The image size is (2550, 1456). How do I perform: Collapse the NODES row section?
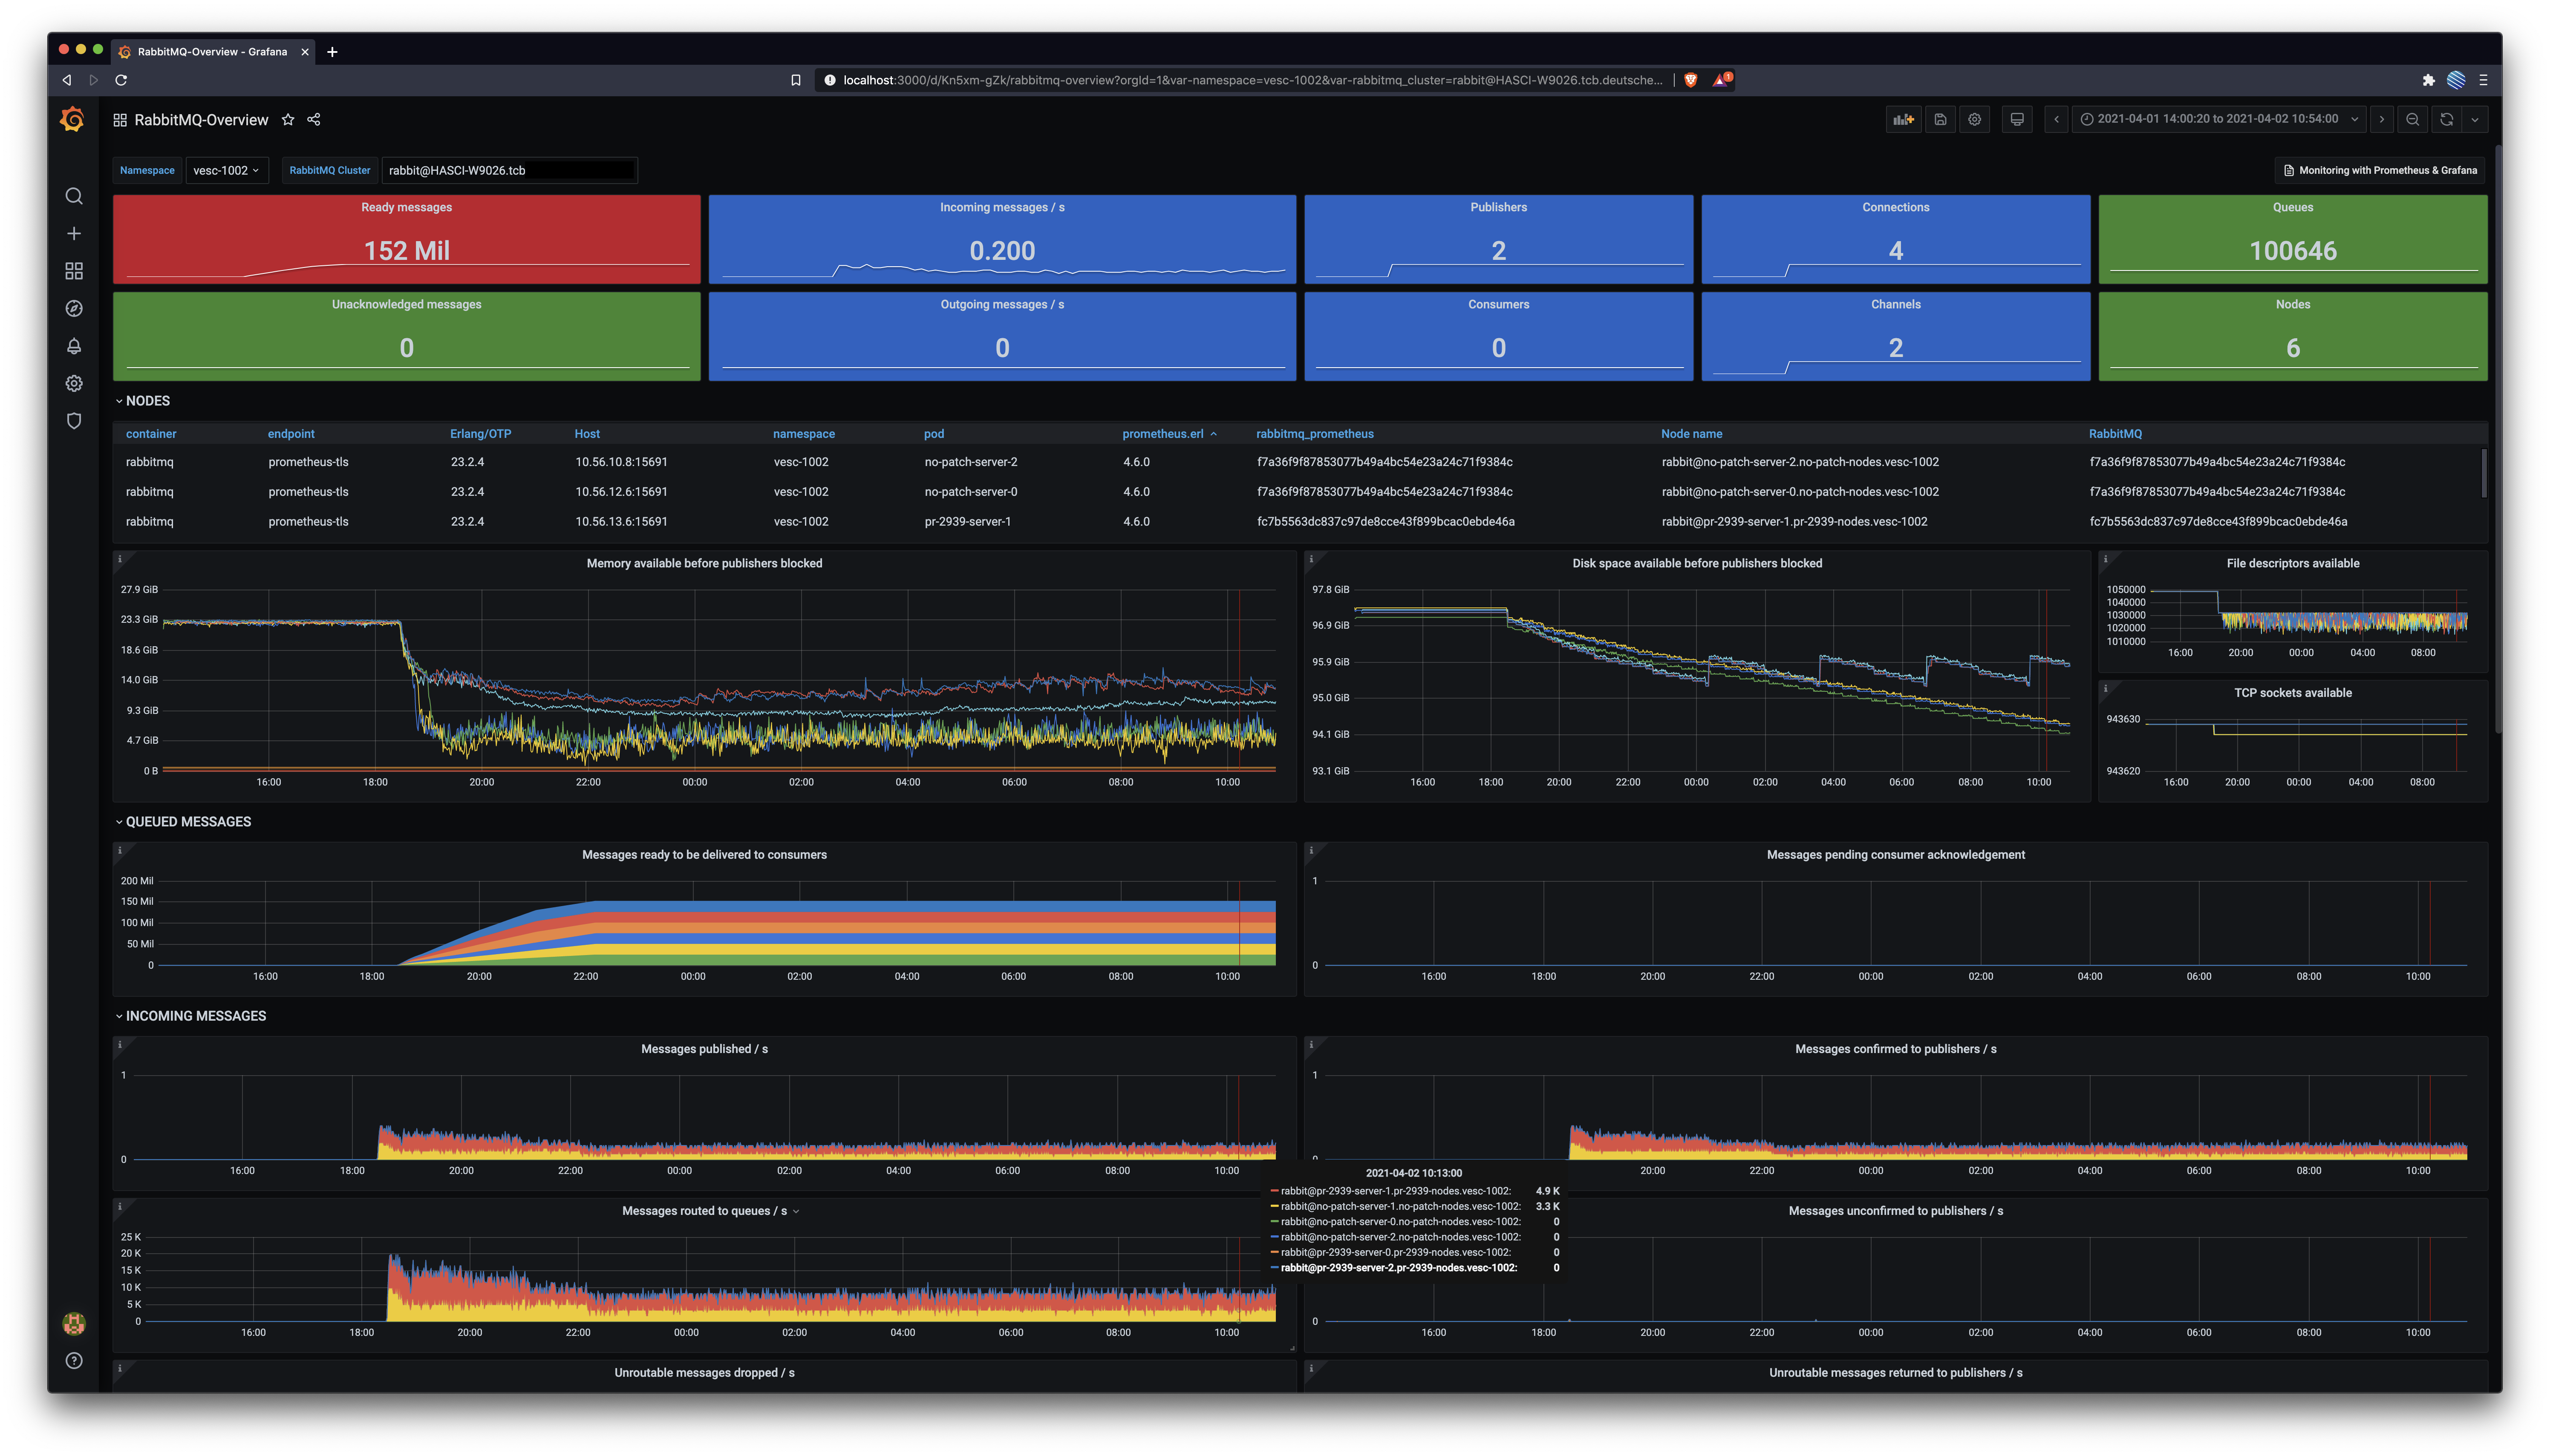[147, 401]
